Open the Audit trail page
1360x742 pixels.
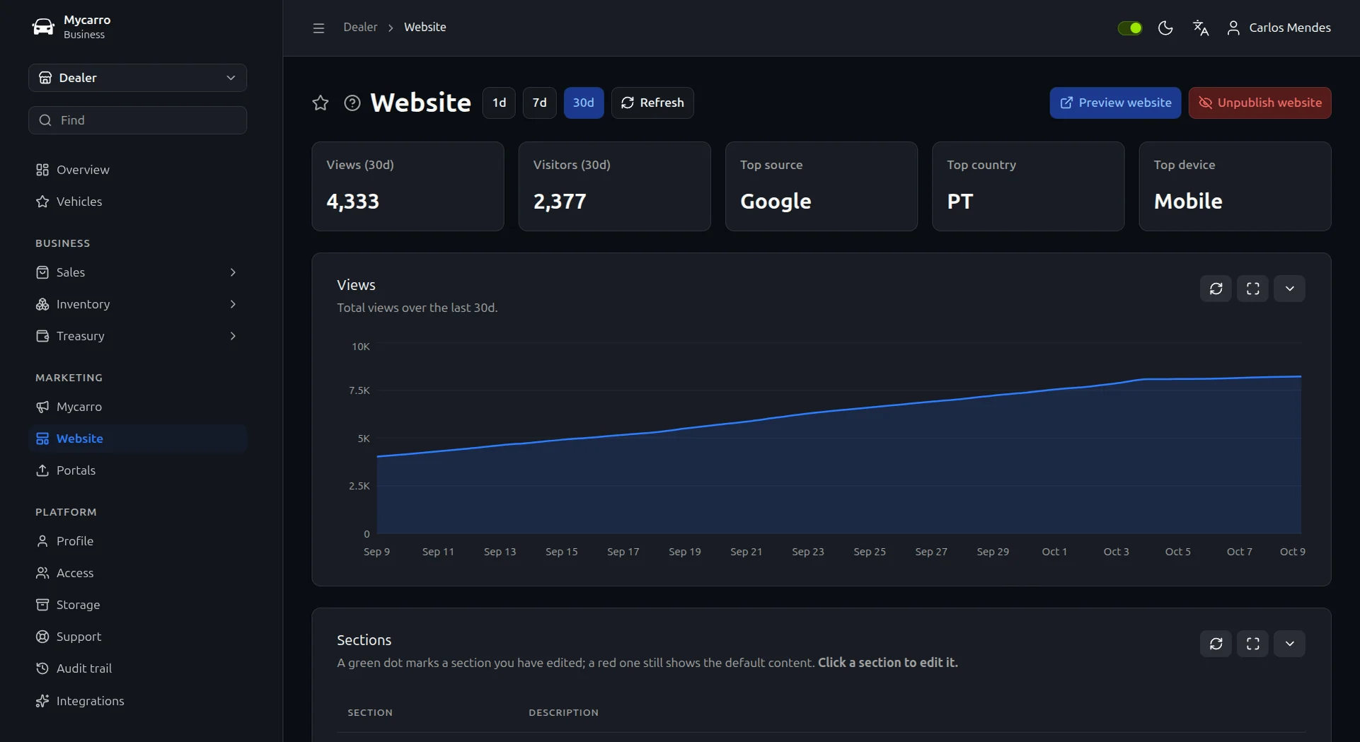(x=138, y=668)
